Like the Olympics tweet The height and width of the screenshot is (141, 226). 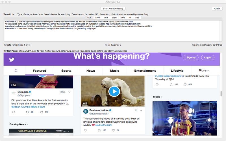pos(41,112)
